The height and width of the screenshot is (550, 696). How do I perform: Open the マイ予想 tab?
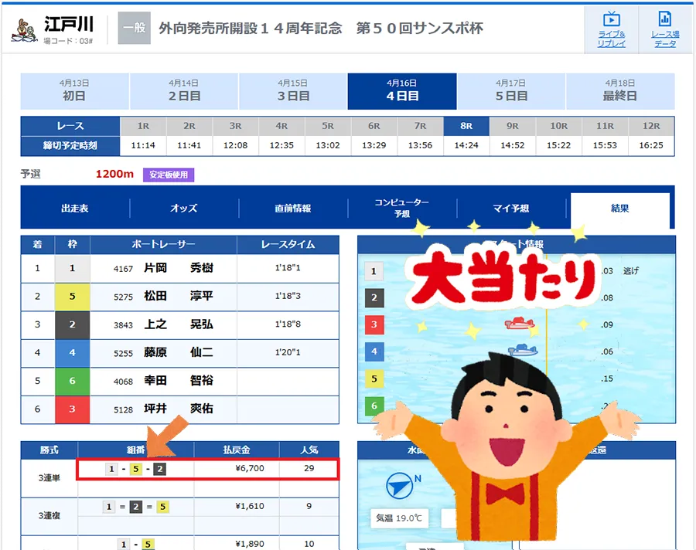pyautogui.click(x=511, y=209)
